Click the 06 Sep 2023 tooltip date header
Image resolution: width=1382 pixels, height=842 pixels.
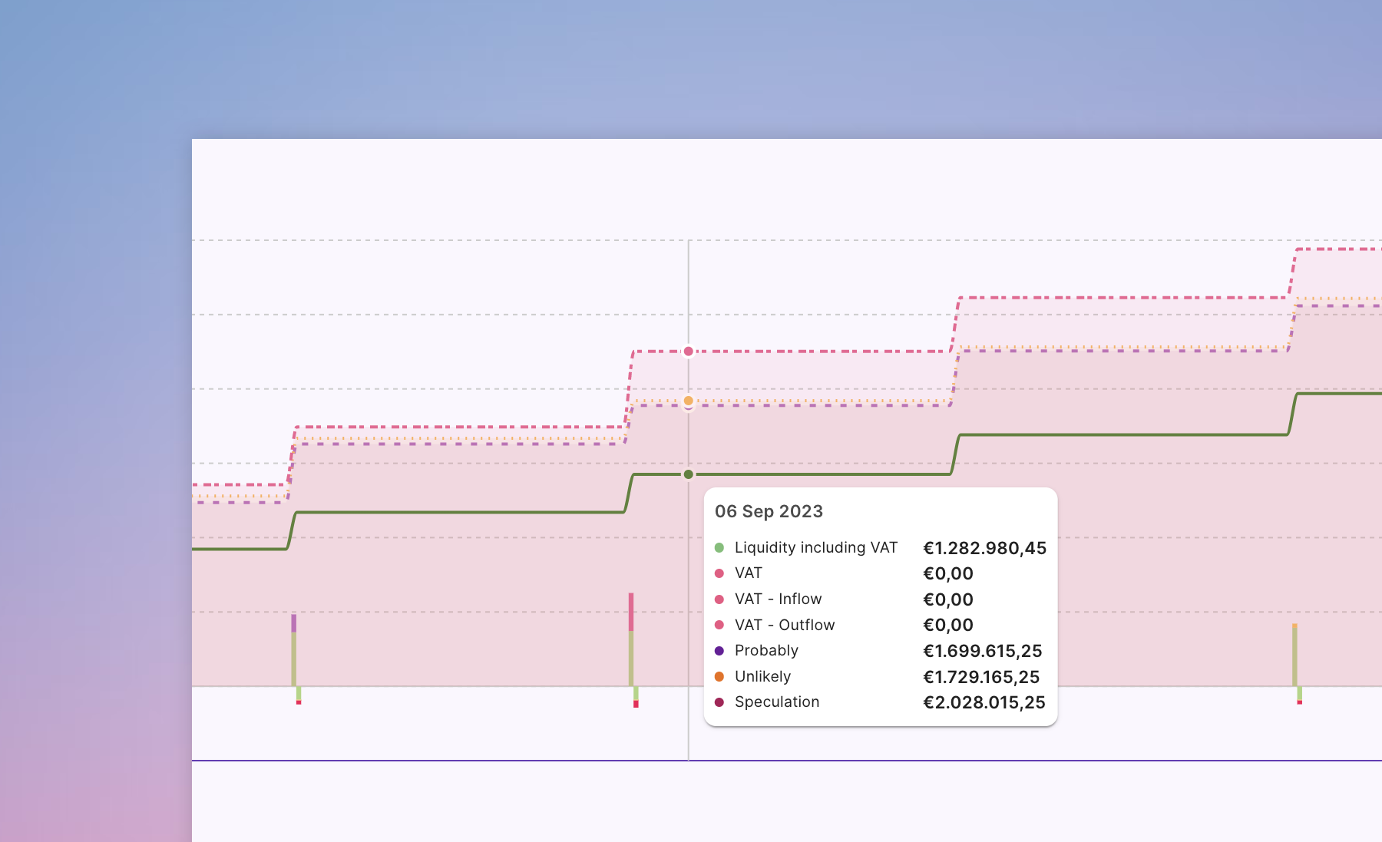(769, 512)
